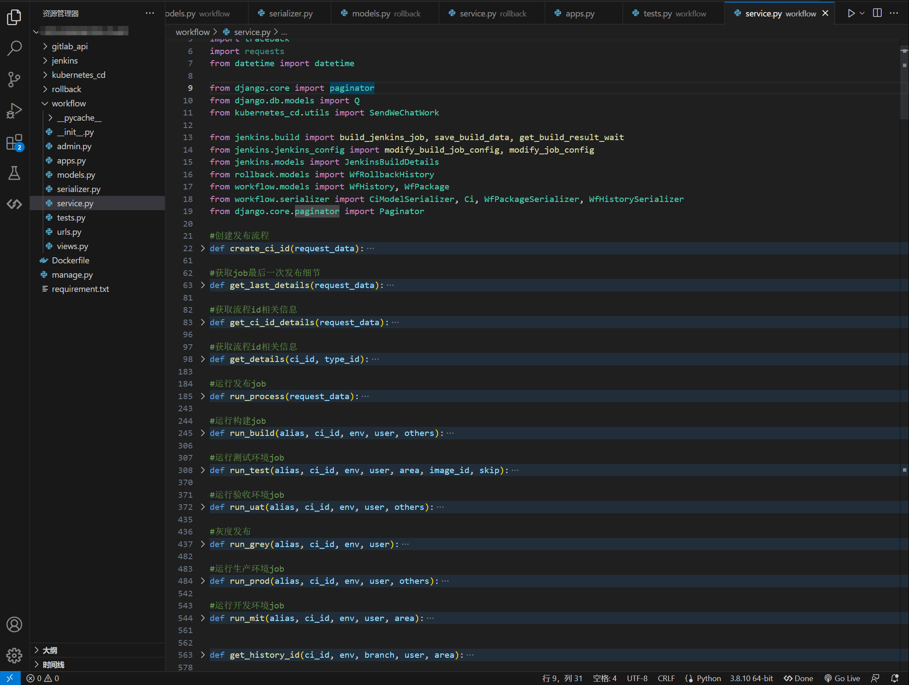This screenshot has width=909, height=685.
Task: Click the remote window indicator in status bar
Action: point(10,678)
